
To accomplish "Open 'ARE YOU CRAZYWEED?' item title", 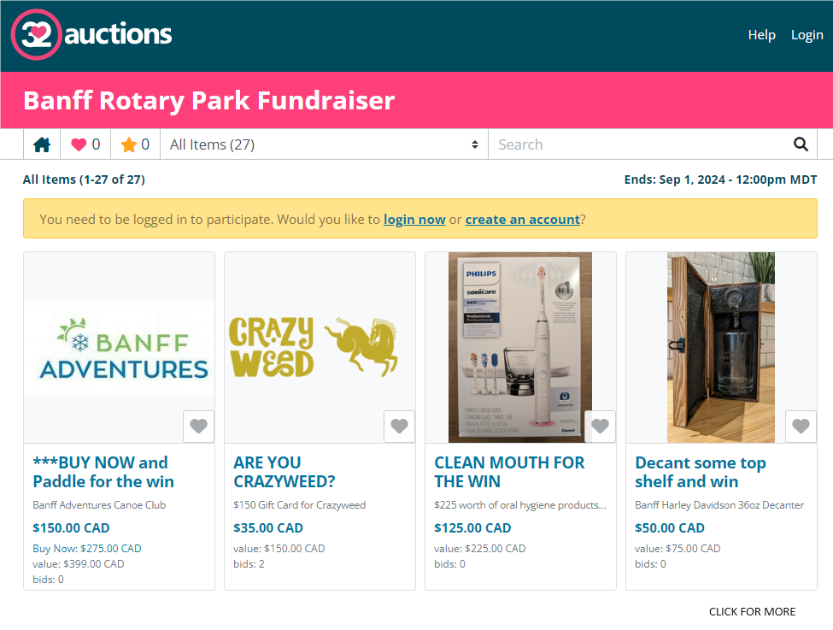I will 285,472.
